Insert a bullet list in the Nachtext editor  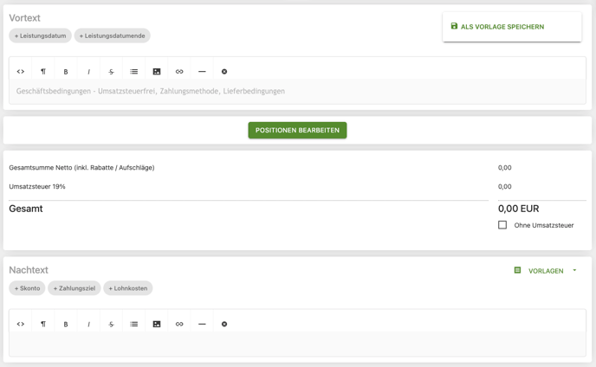[x=134, y=325]
